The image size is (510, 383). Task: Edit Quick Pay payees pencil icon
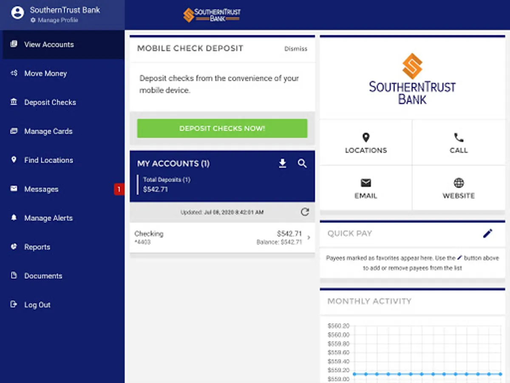point(487,233)
